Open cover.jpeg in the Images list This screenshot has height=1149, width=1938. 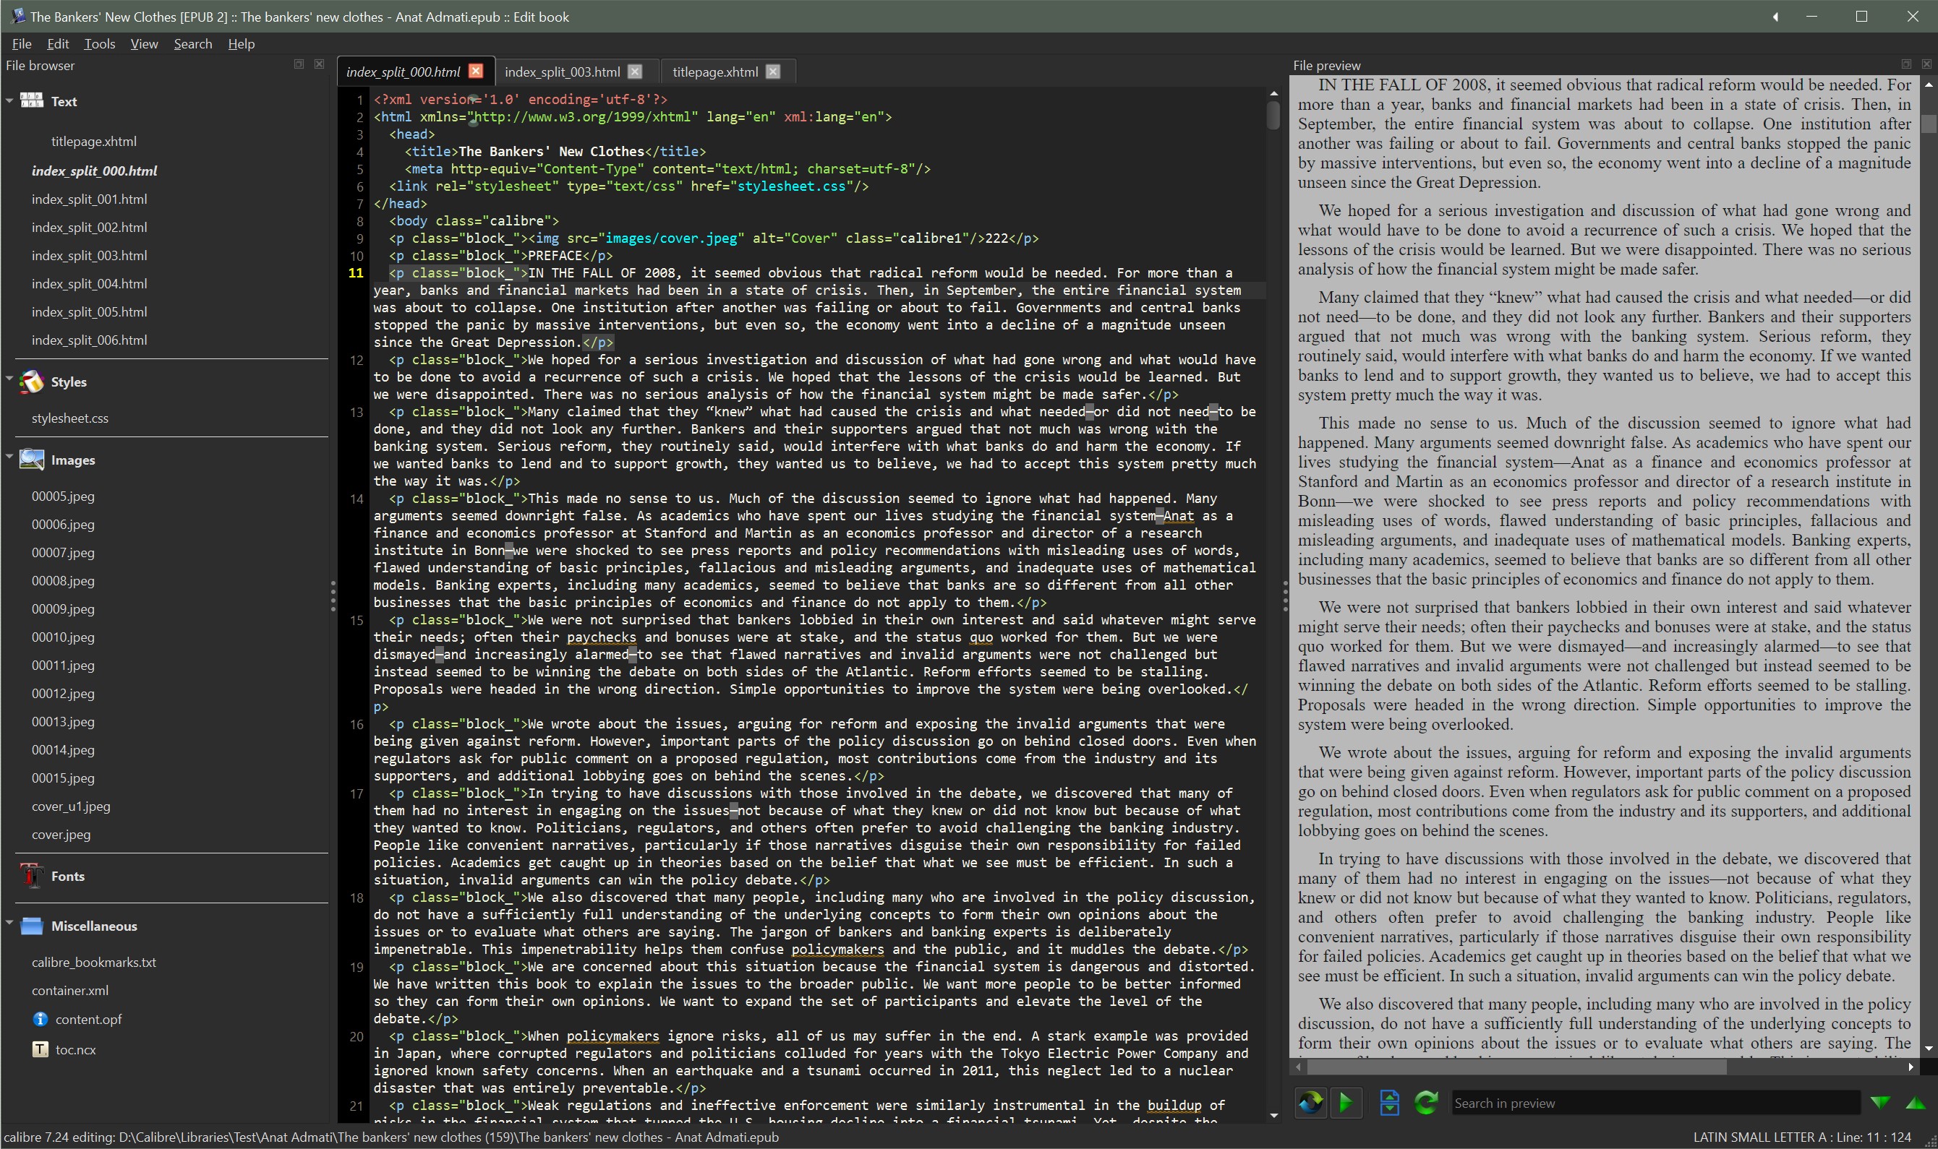(x=61, y=835)
